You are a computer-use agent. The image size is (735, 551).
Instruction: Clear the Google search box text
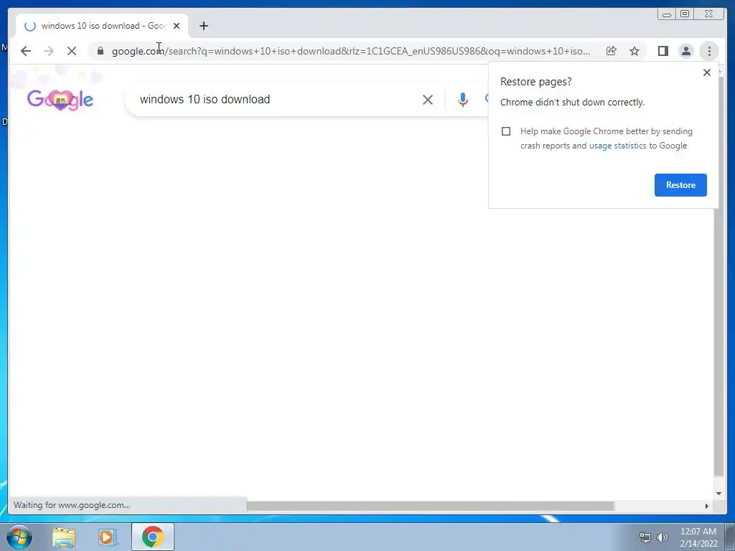click(x=428, y=99)
